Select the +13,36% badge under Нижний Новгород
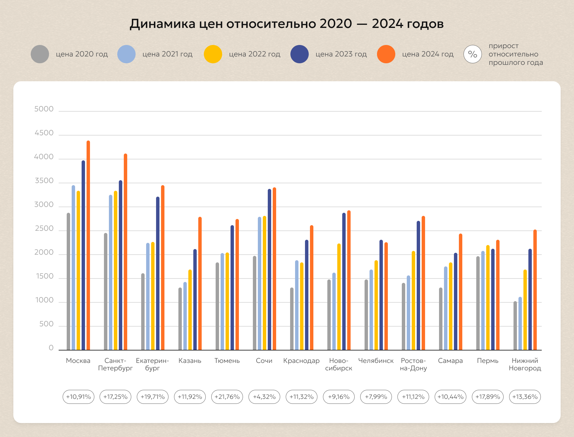 click(525, 397)
